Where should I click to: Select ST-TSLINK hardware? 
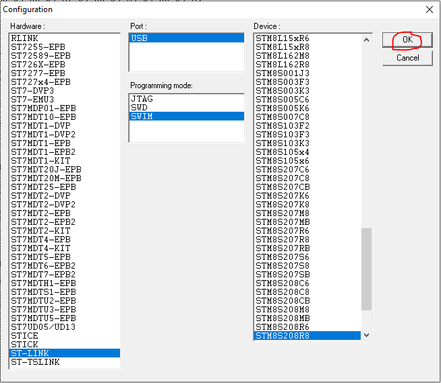[x=65, y=362]
